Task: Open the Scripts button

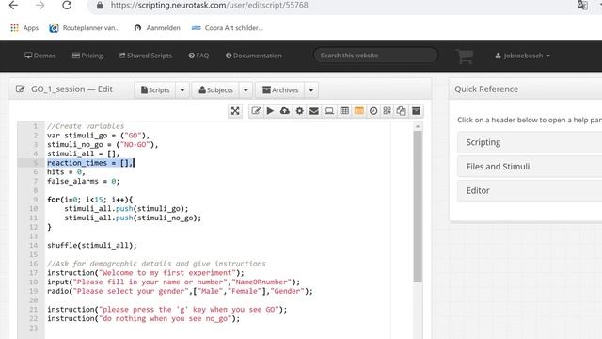Action: point(155,90)
